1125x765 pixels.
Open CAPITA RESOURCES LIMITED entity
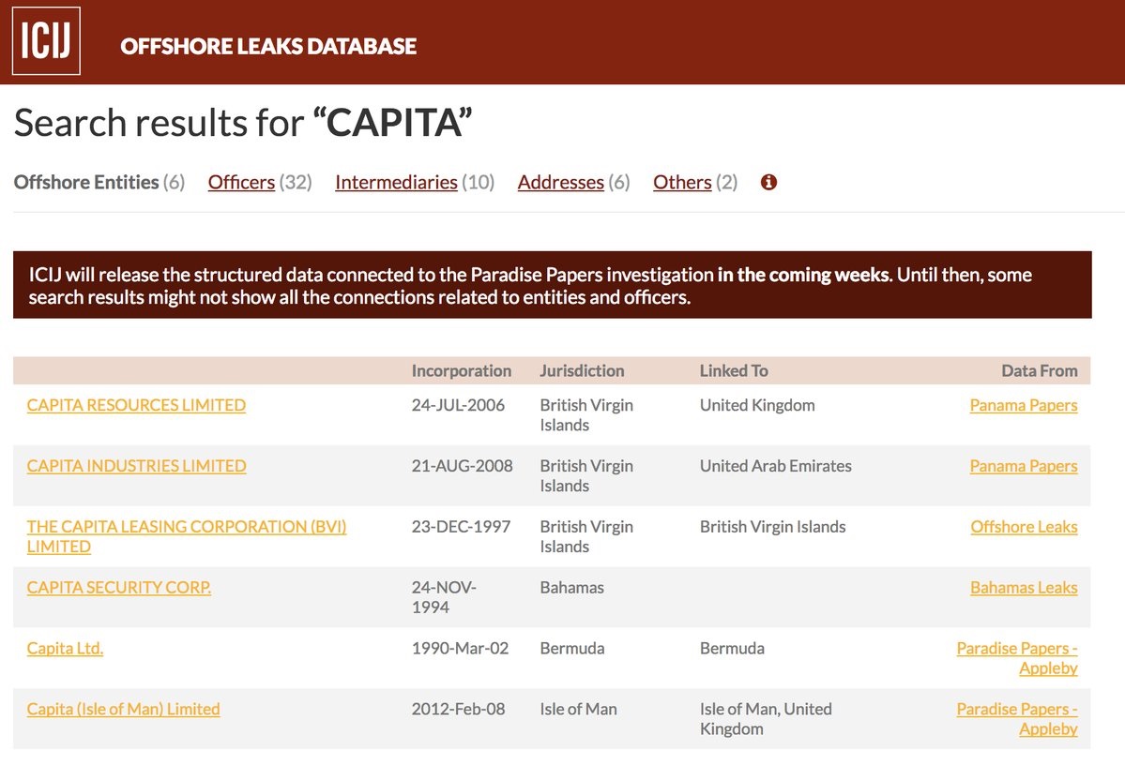point(136,405)
